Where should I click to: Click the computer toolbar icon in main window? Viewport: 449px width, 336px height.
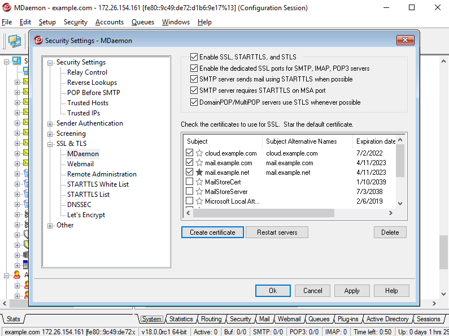(14, 41)
